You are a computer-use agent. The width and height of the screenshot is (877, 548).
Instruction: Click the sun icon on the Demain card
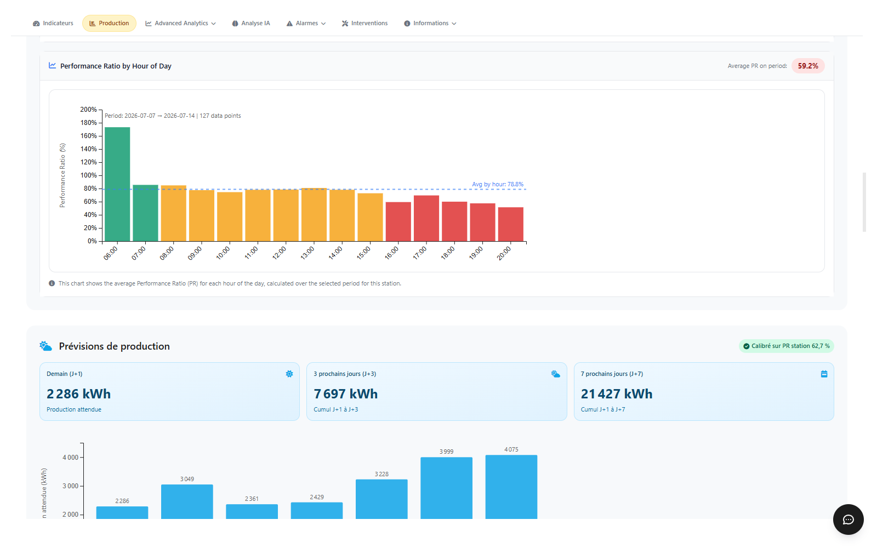pos(289,374)
